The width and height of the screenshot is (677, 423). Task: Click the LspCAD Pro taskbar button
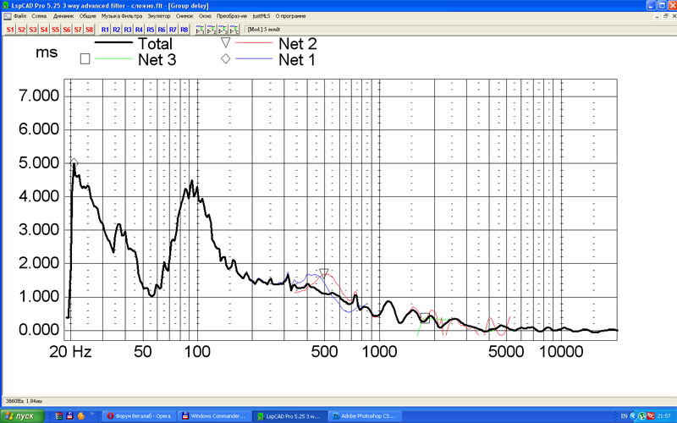[289, 416]
